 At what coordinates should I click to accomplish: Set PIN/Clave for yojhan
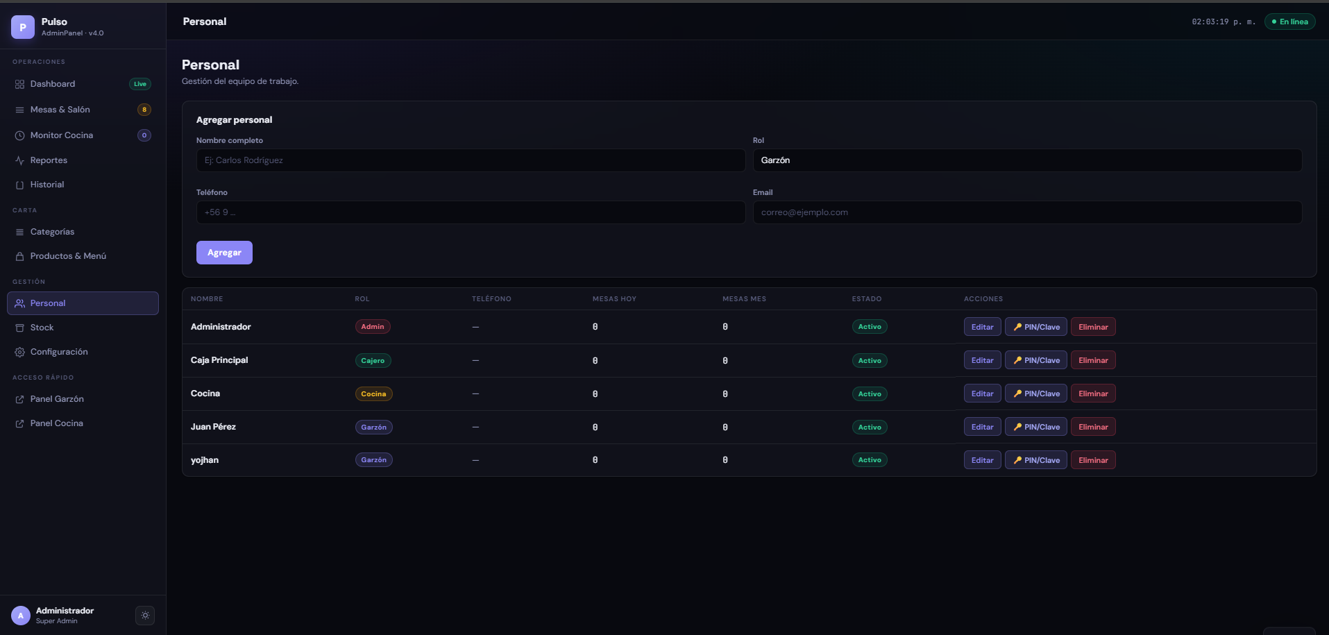point(1036,460)
